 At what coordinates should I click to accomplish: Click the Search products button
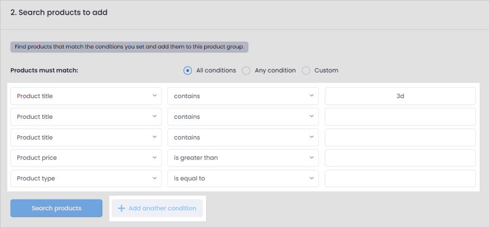coord(56,208)
